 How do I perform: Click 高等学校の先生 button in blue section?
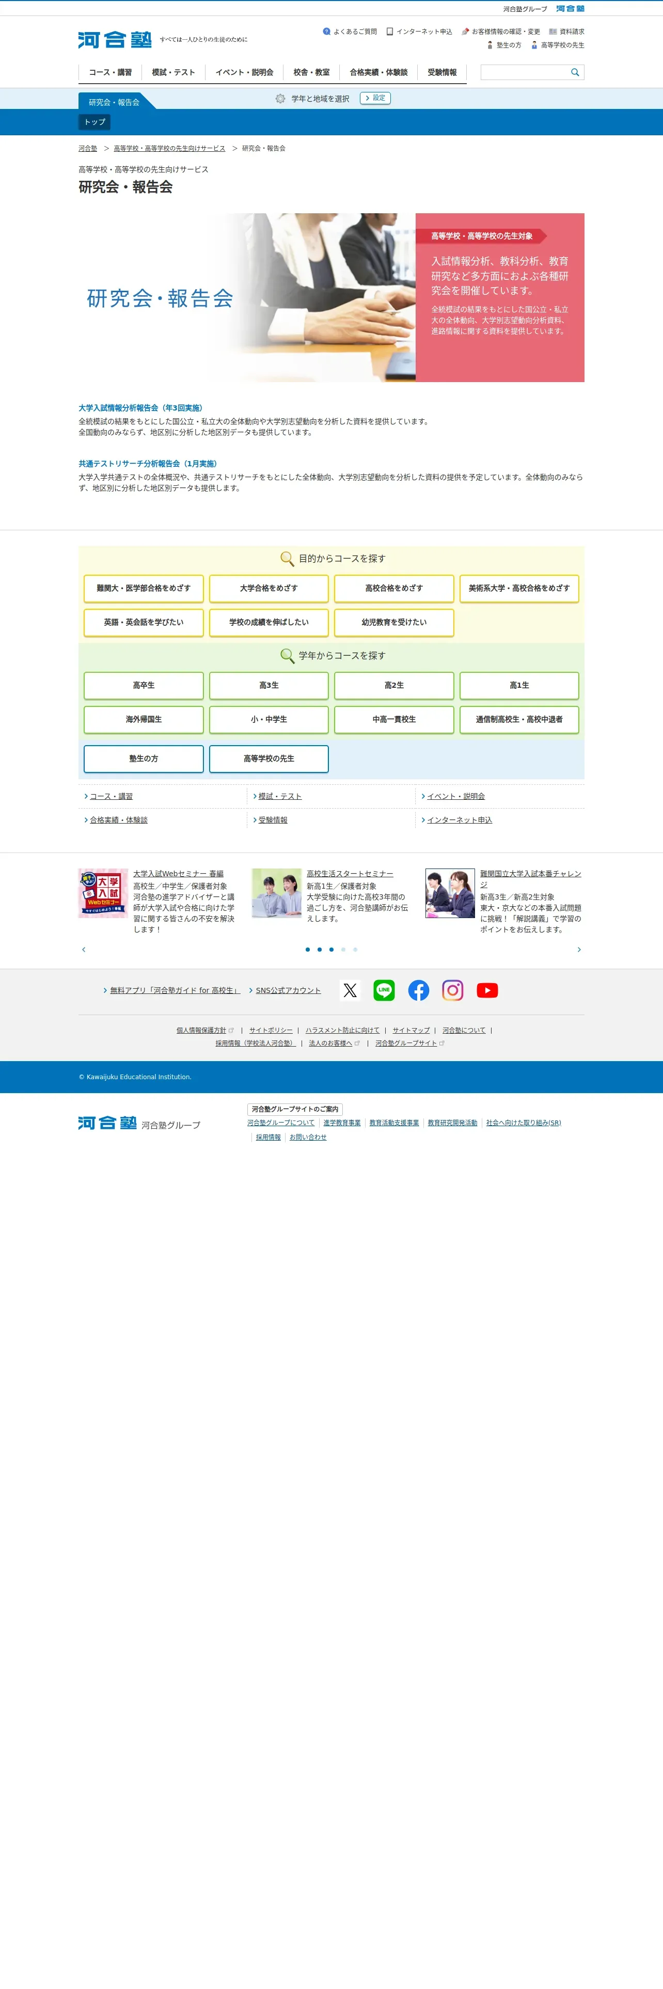269,759
